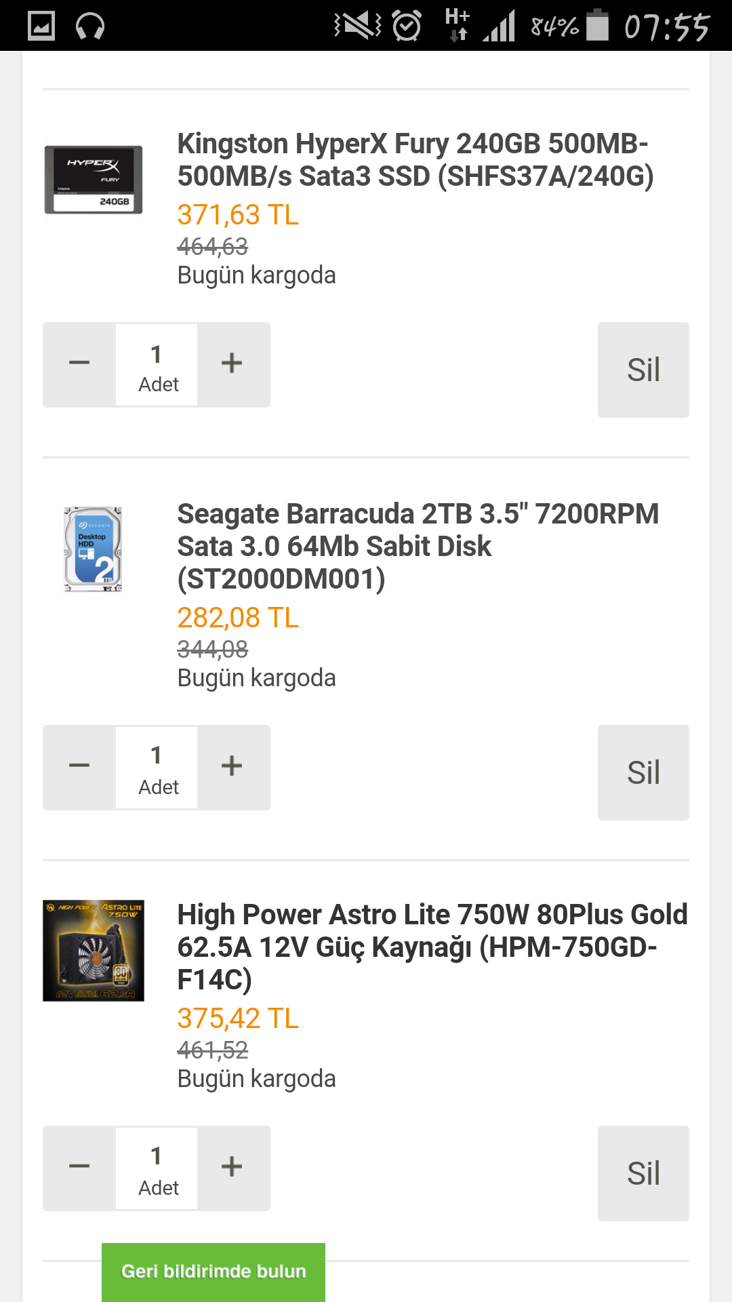Increase Seagate Barracuda quantity with plus
732x1302 pixels.
tap(232, 767)
